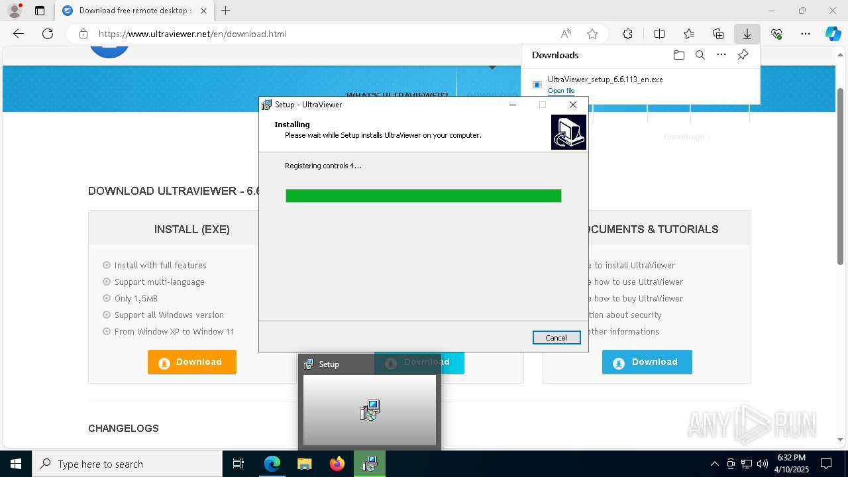This screenshot has width=848, height=477.
Task: Click the Setup title bar installer icon
Action: click(x=266, y=105)
